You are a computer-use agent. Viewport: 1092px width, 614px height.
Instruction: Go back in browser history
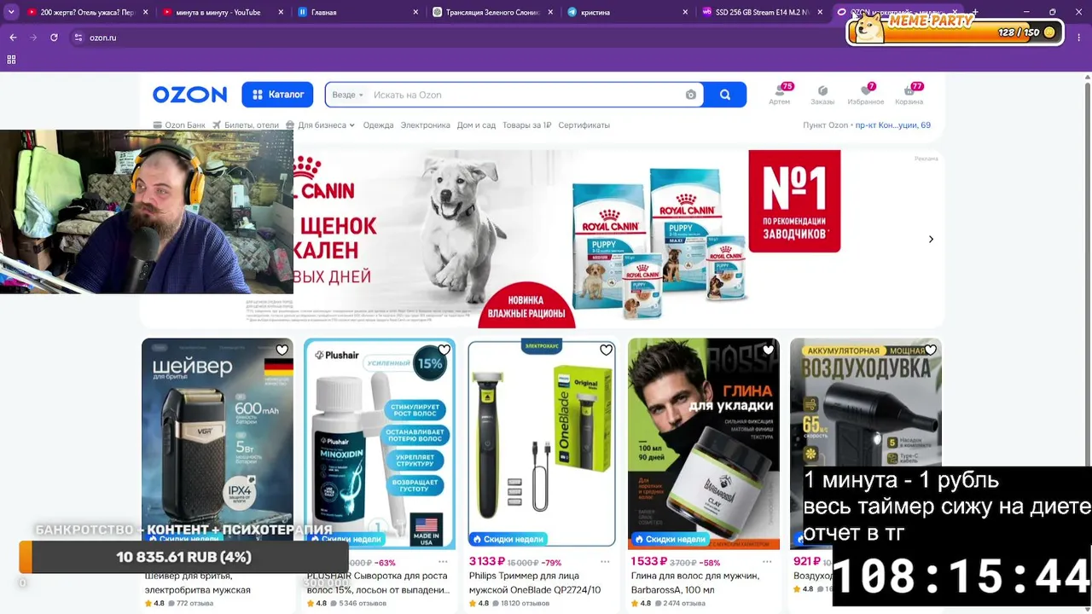(x=13, y=38)
